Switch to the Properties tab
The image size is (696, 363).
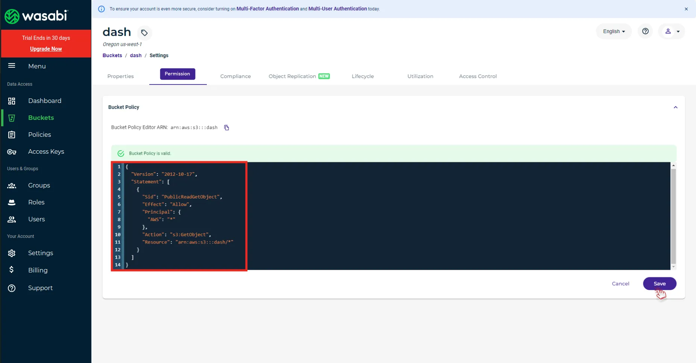(120, 76)
